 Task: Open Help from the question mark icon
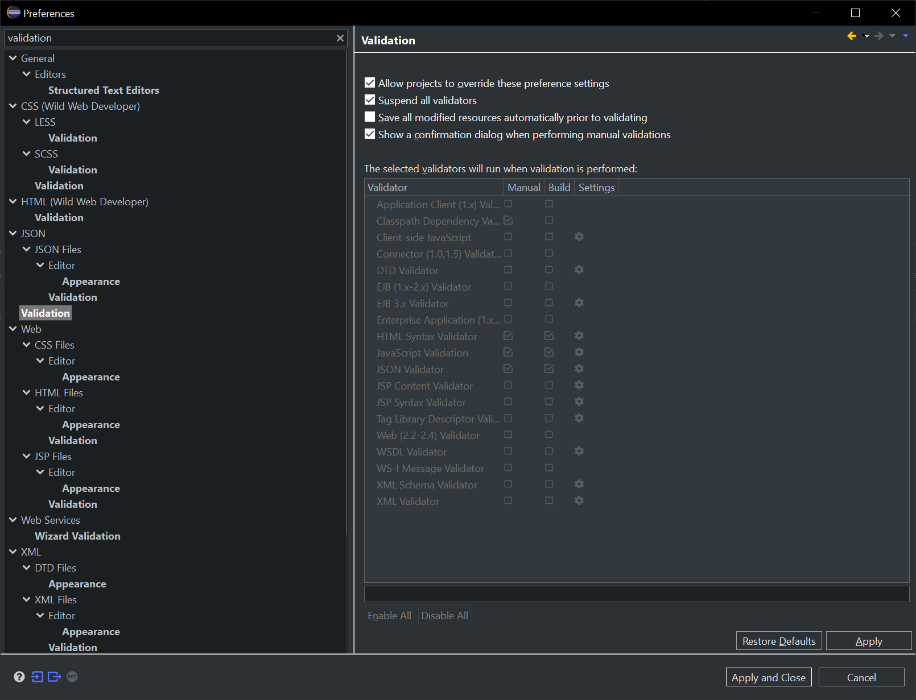point(19,677)
